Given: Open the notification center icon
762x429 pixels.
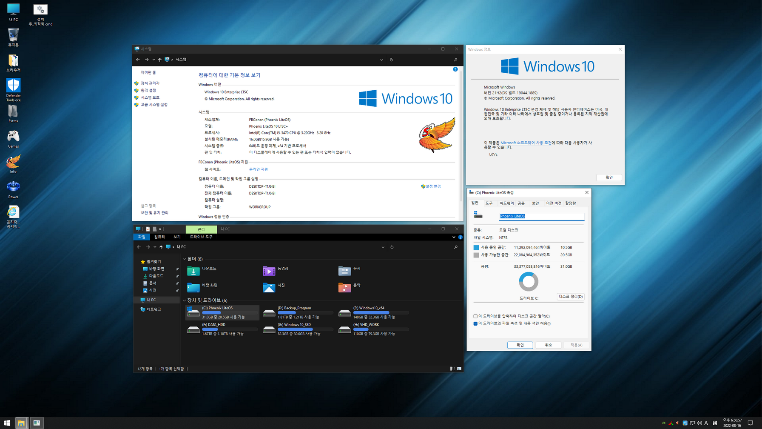Looking at the screenshot, I should (751, 423).
